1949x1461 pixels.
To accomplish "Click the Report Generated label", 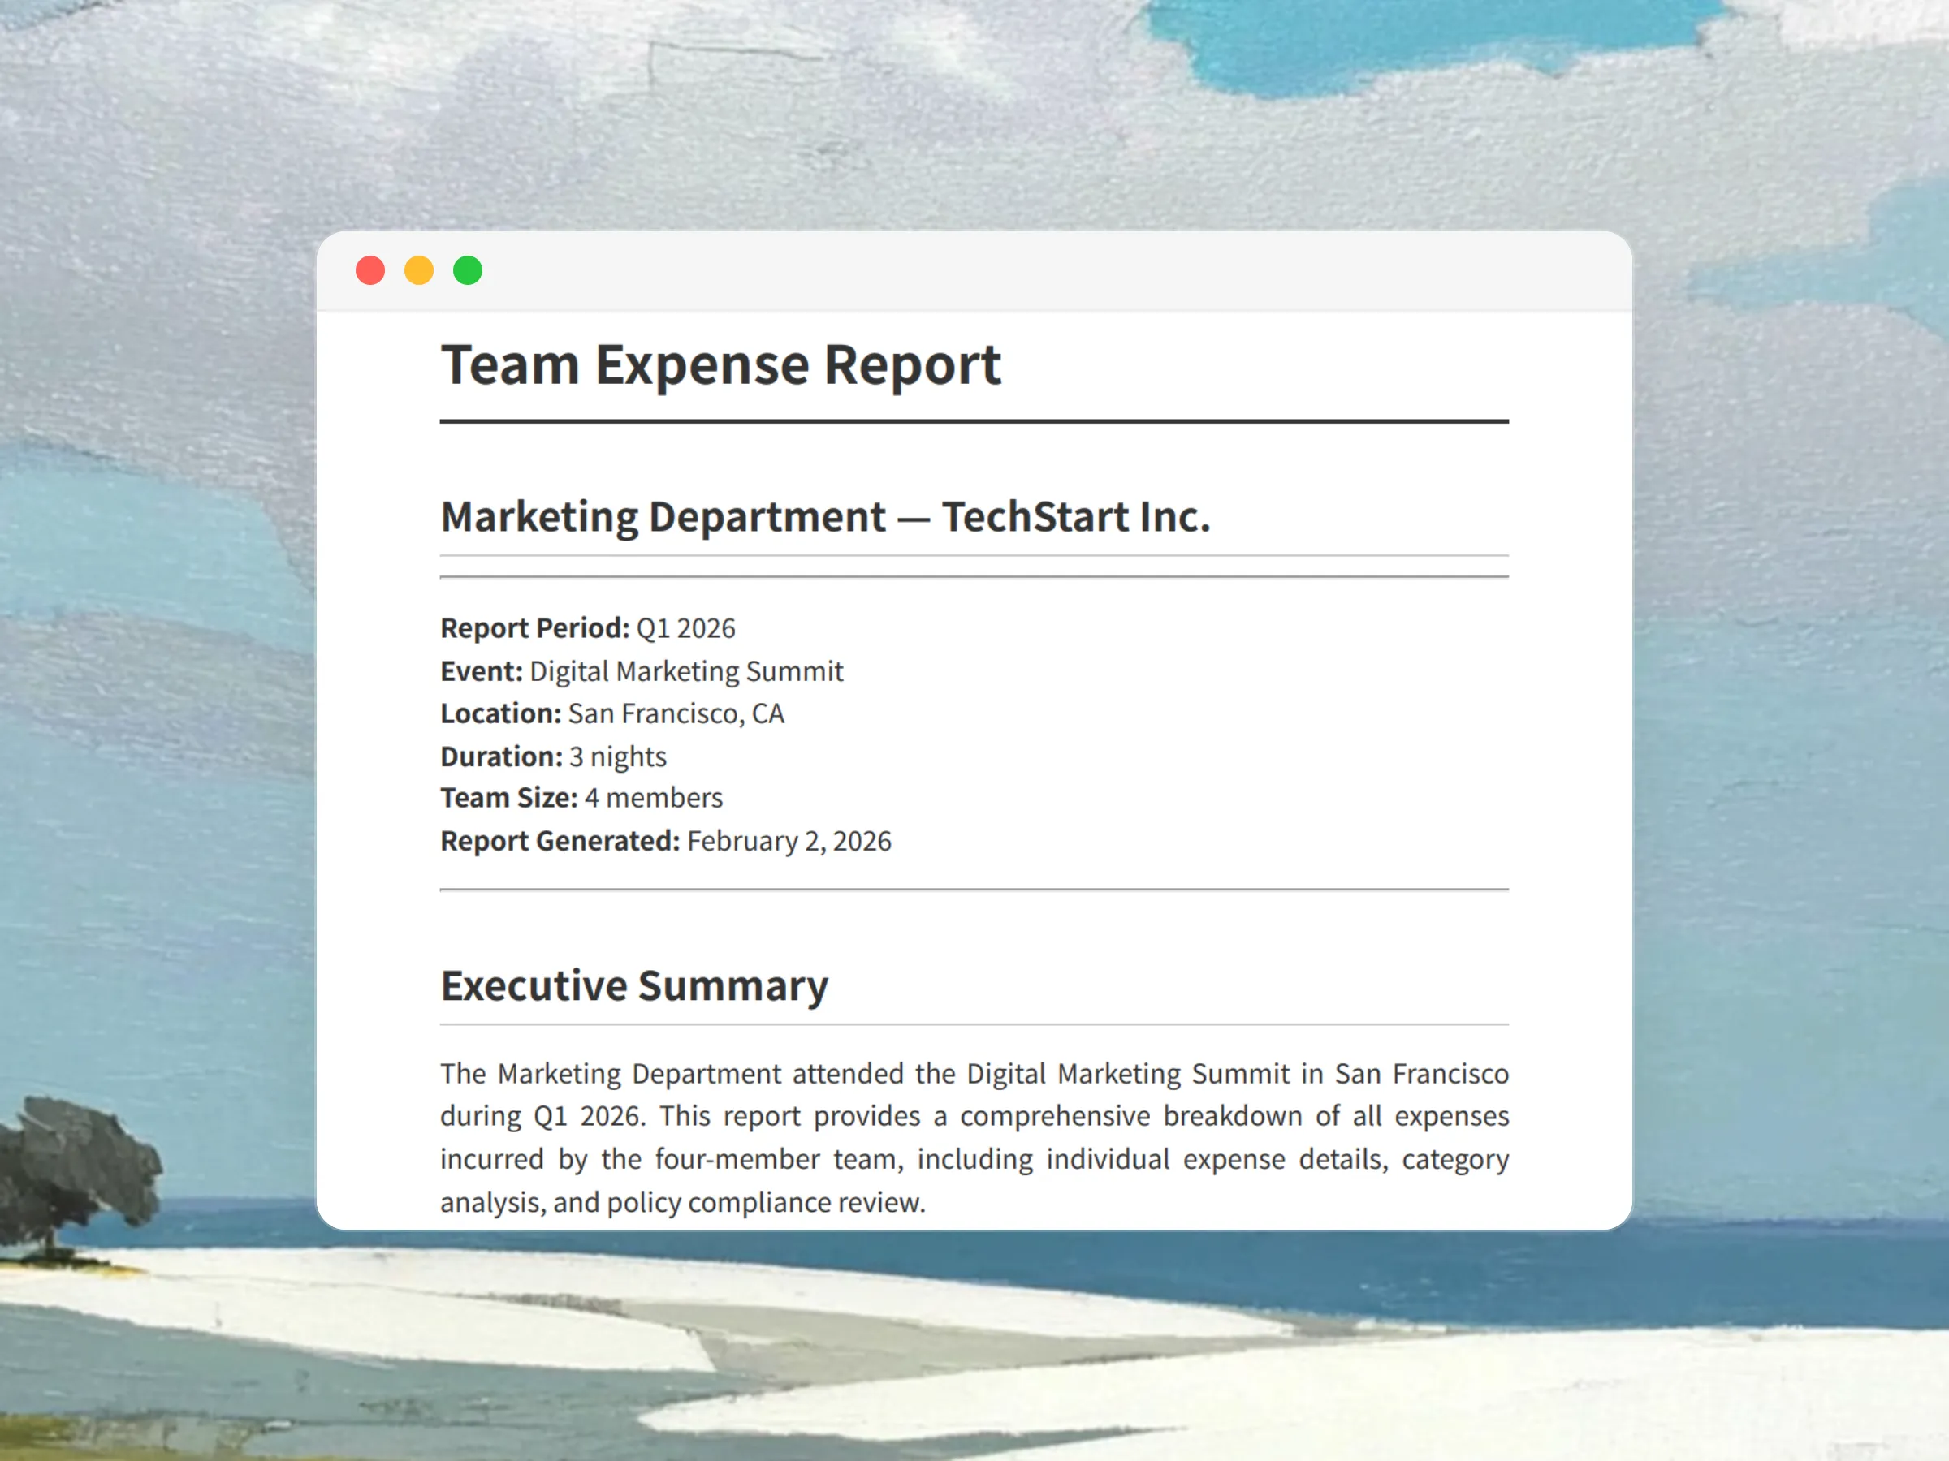I will pyautogui.click(x=560, y=841).
